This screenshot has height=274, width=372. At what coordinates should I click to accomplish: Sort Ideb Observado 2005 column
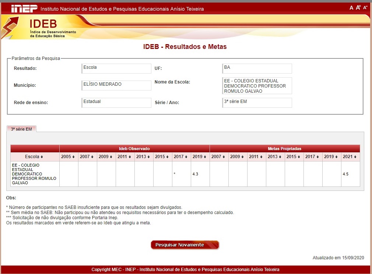tap(69, 157)
